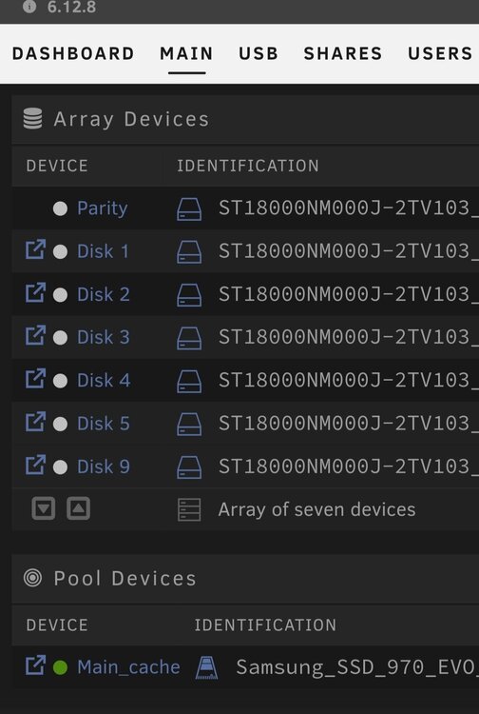Open the Disk 5 settings link
The image size is (479, 714).
coord(104,424)
